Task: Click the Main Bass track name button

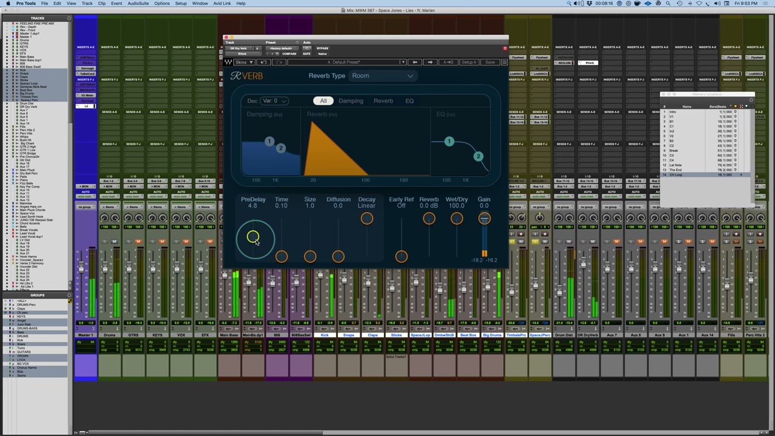Action: [x=229, y=335]
